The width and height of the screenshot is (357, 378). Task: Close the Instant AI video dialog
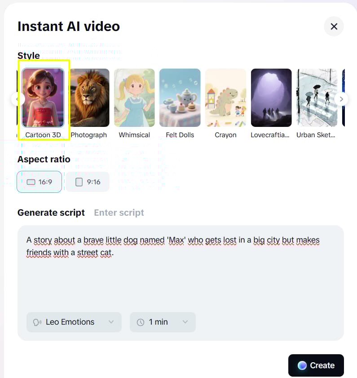point(334,26)
